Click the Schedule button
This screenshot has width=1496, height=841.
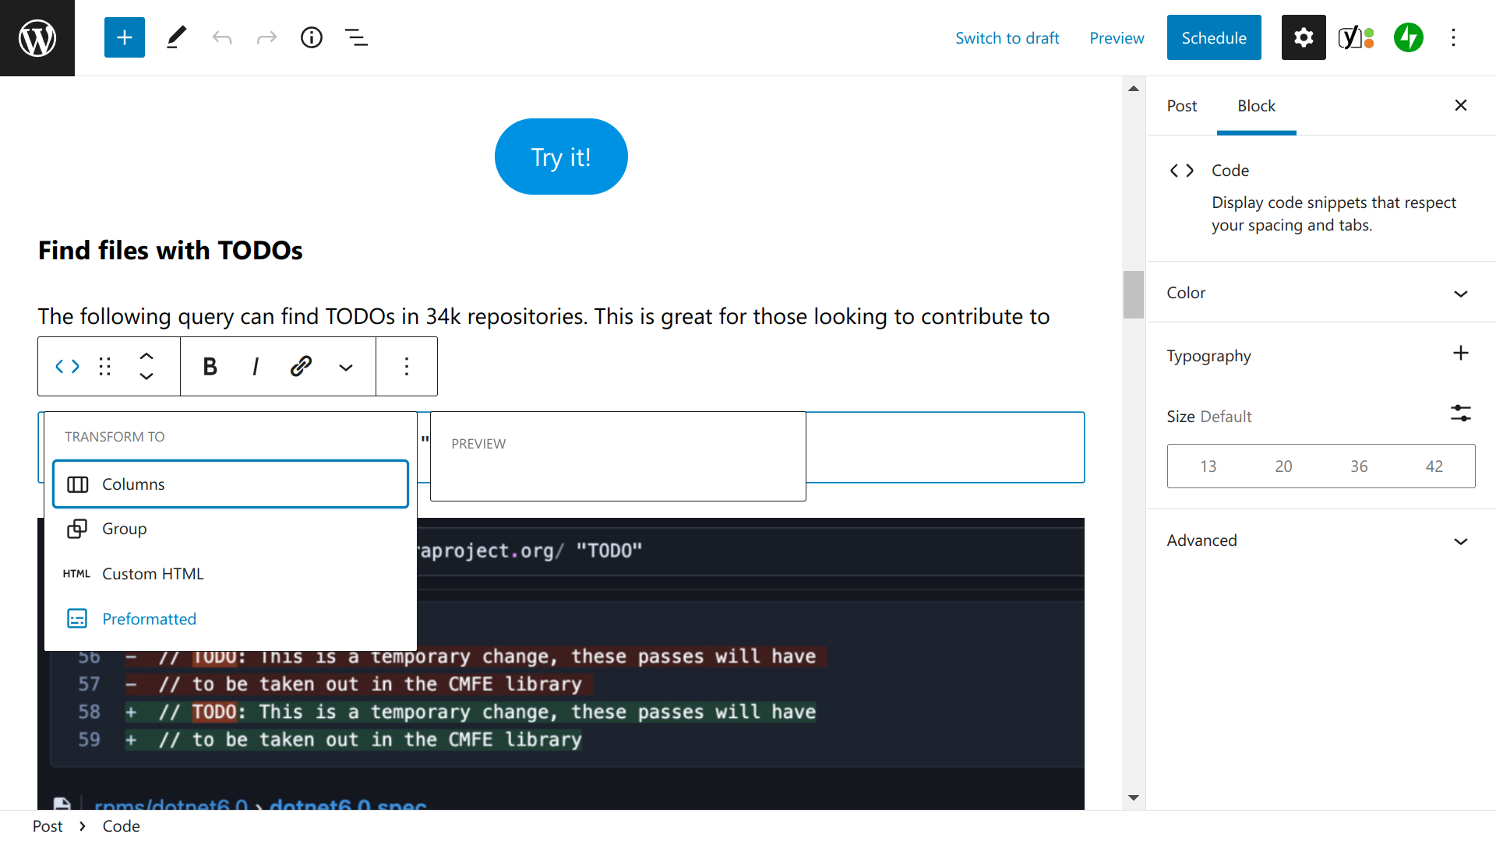point(1214,37)
